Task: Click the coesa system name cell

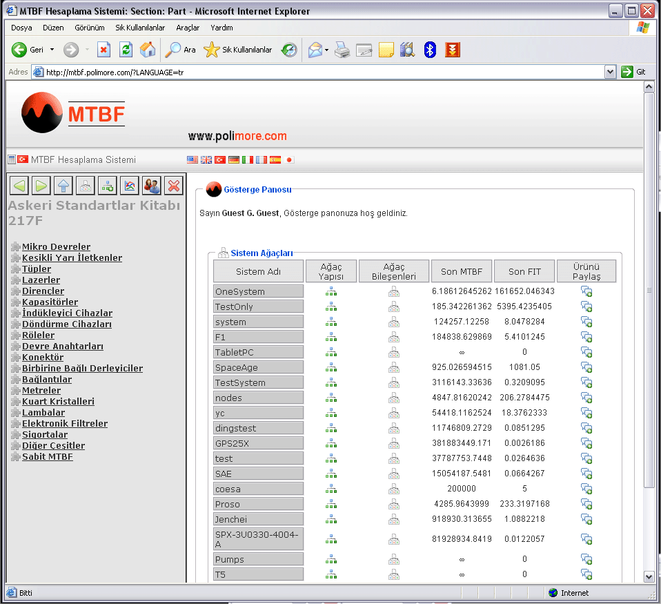Action: 259,489
